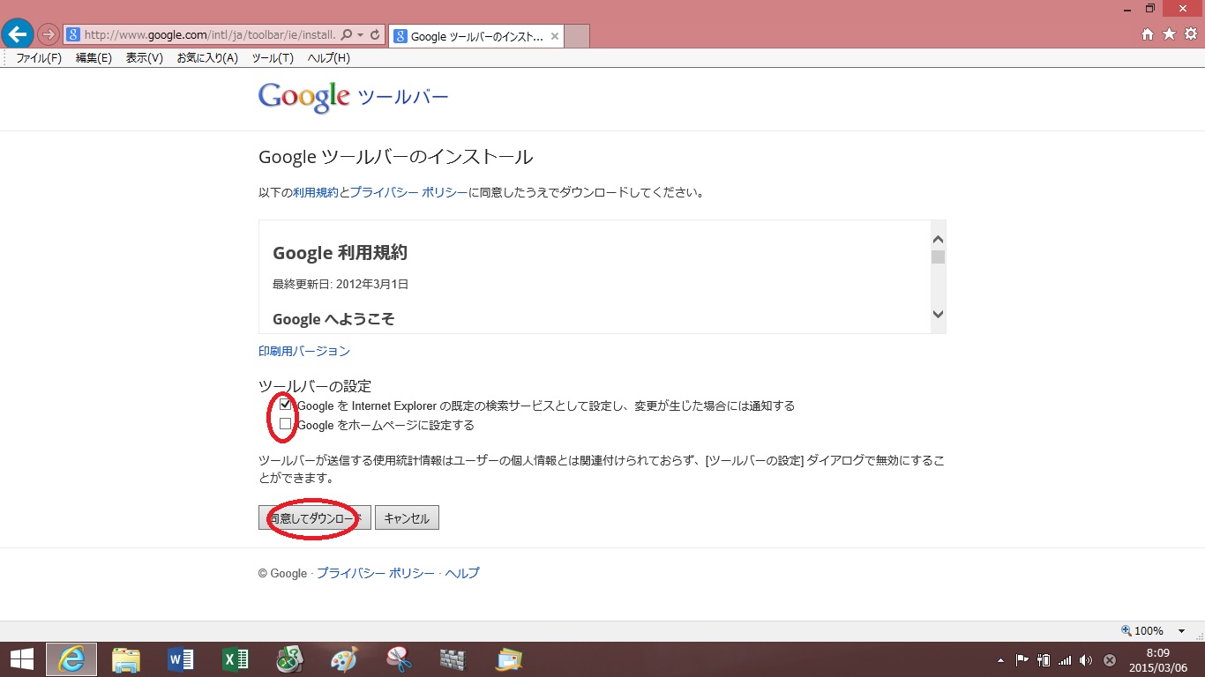This screenshot has width=1205, height=677.
Task: Click the Google logo in page header
Action: point(304,97)
